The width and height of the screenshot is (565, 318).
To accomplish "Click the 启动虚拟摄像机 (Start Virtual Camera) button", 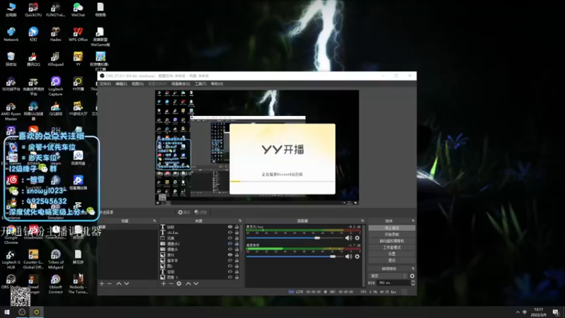I will coord(392,241).
